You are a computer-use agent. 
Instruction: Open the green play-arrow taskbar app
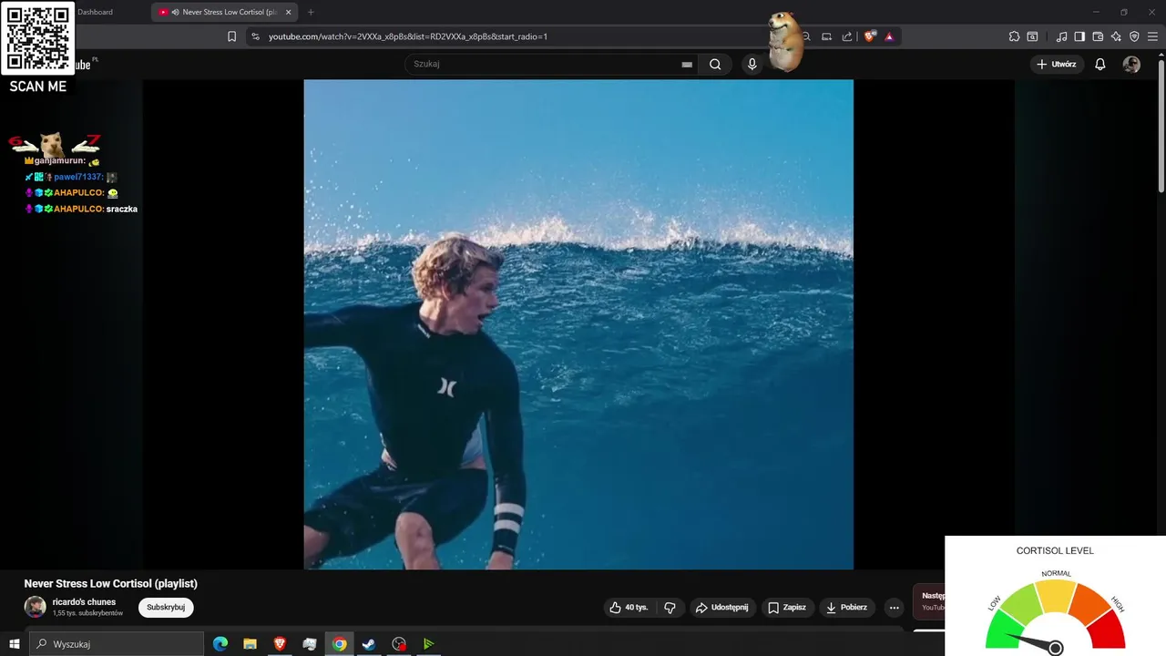[x=428, y=644]
